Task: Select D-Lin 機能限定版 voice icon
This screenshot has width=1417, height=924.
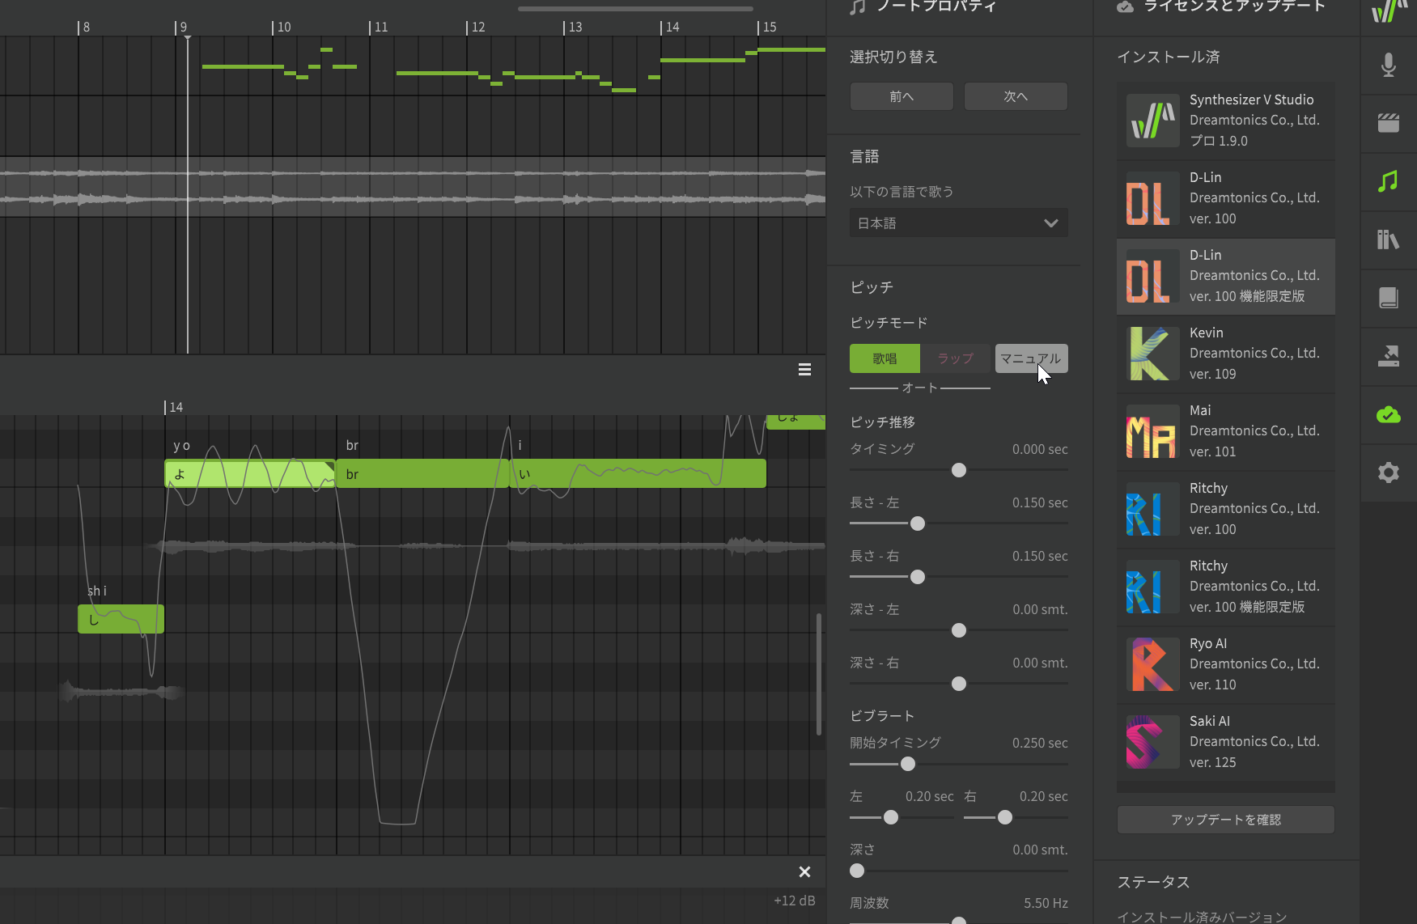Action: pos(1152,275)
